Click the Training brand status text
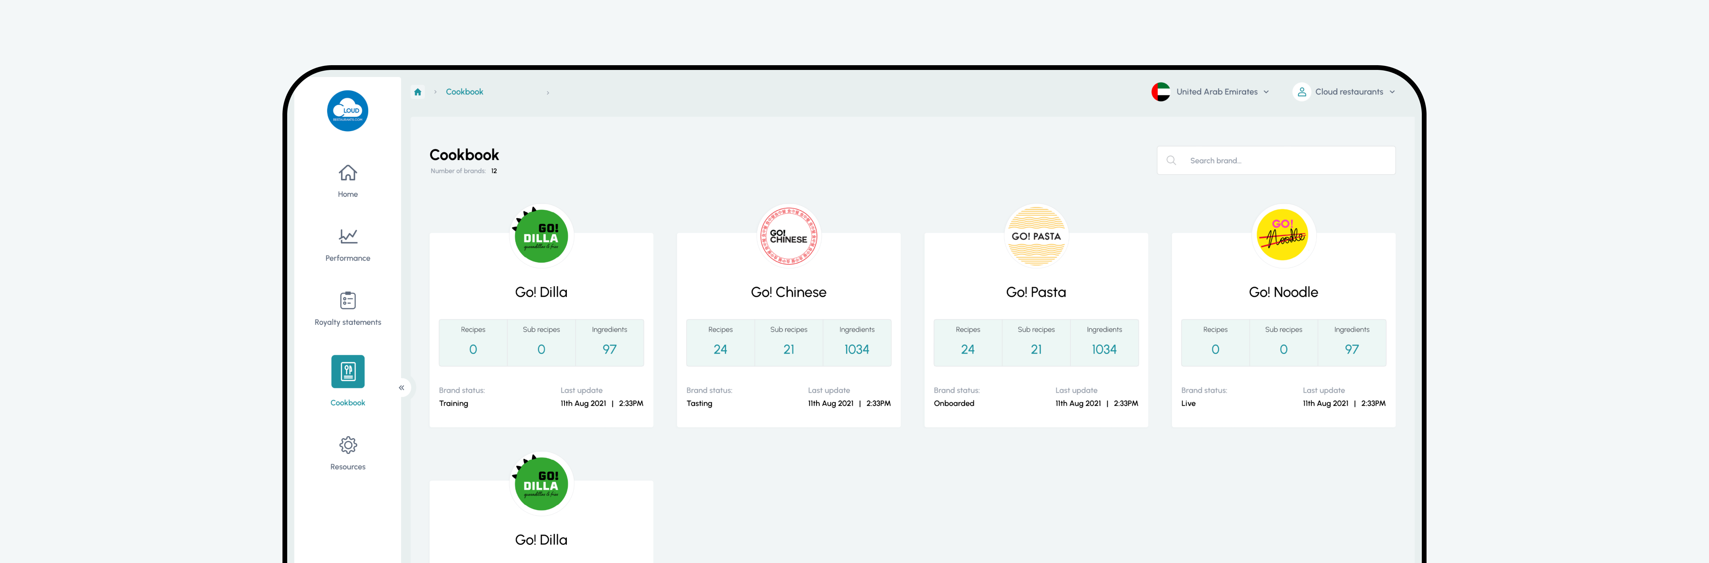Viewport: 1709px width, 563px height. tap(454, 403)
